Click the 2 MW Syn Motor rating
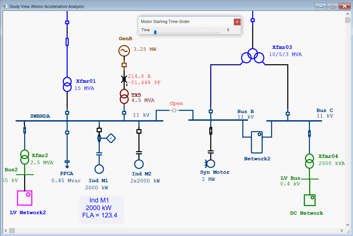Viewport: 353px width, 236px height. tap(208, 179)
